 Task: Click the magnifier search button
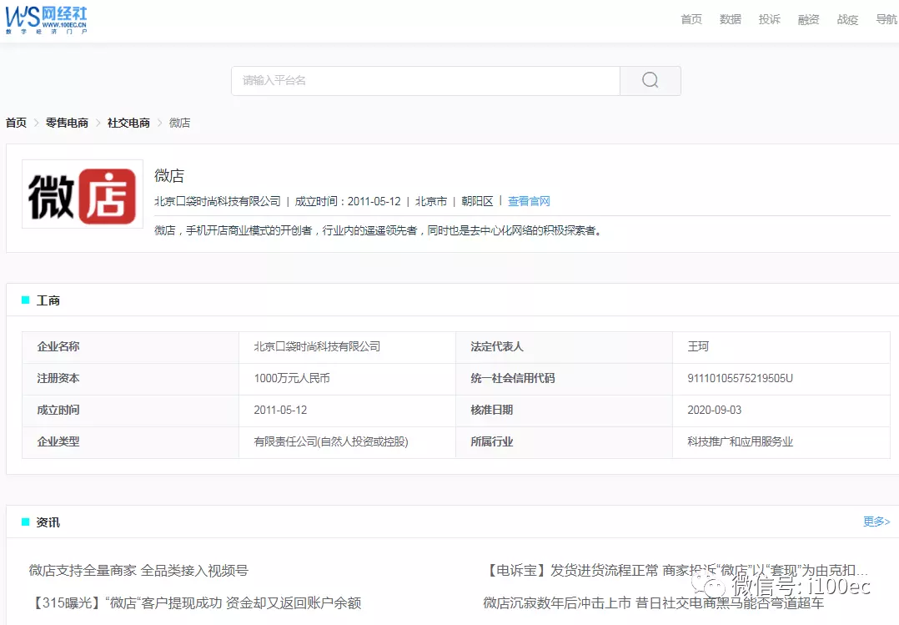(650, 80)
